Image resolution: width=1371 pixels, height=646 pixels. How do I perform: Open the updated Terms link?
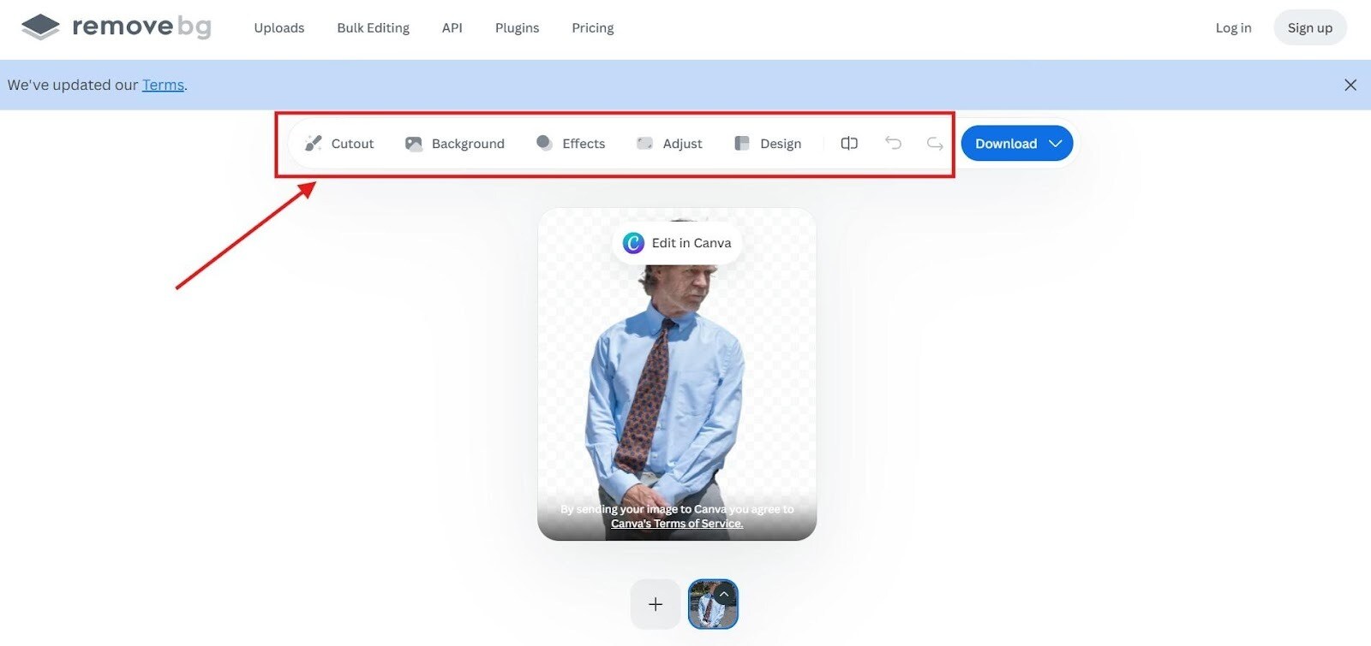click(163, 85)
